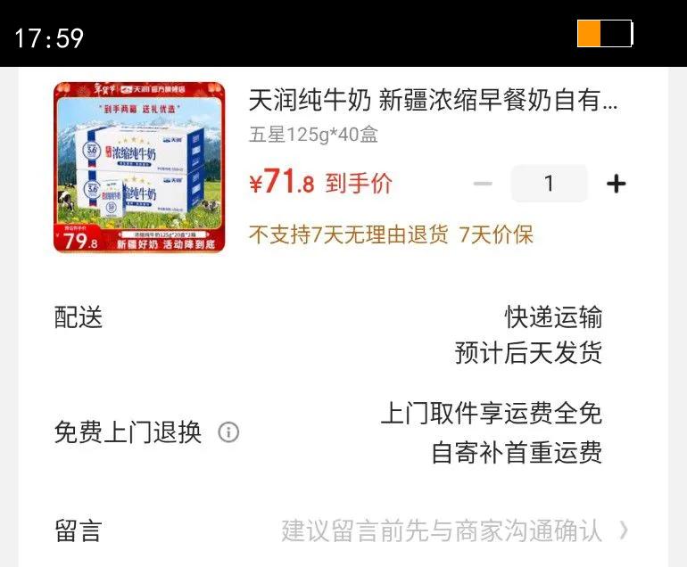
Task: Open the 快递运输 delivery method
Action: (x=553, y=317)
